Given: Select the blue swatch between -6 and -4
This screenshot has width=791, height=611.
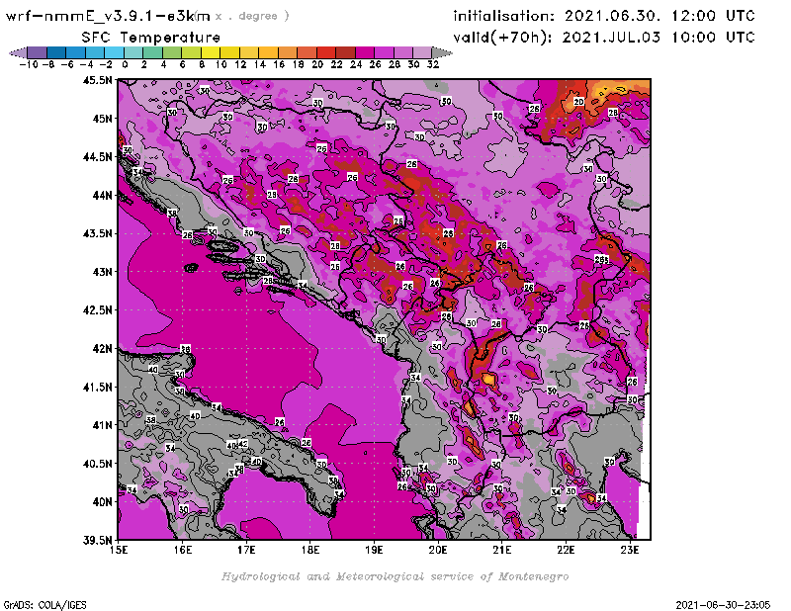Looking at the screenshot, I should (76, 52).
